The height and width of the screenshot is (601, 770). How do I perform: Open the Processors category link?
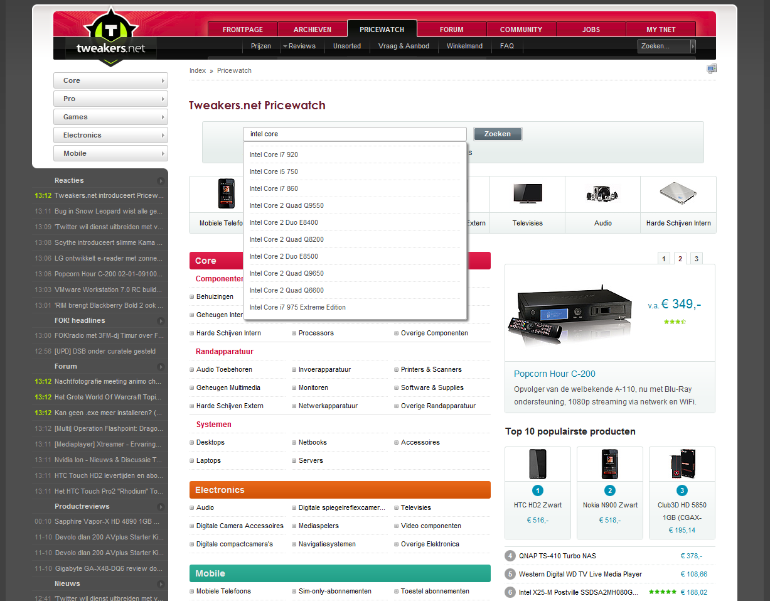(316, 333)
